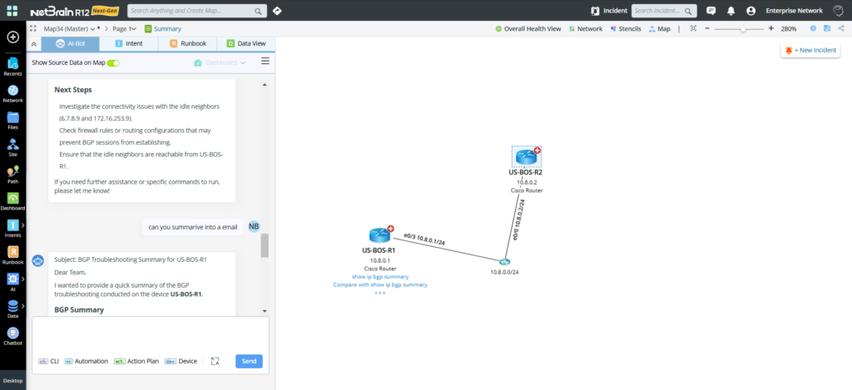The width and height of the screenshot is (852, 390).
Task: Click the Search Anything and Create Map field
Action: [x=194, y=11]
